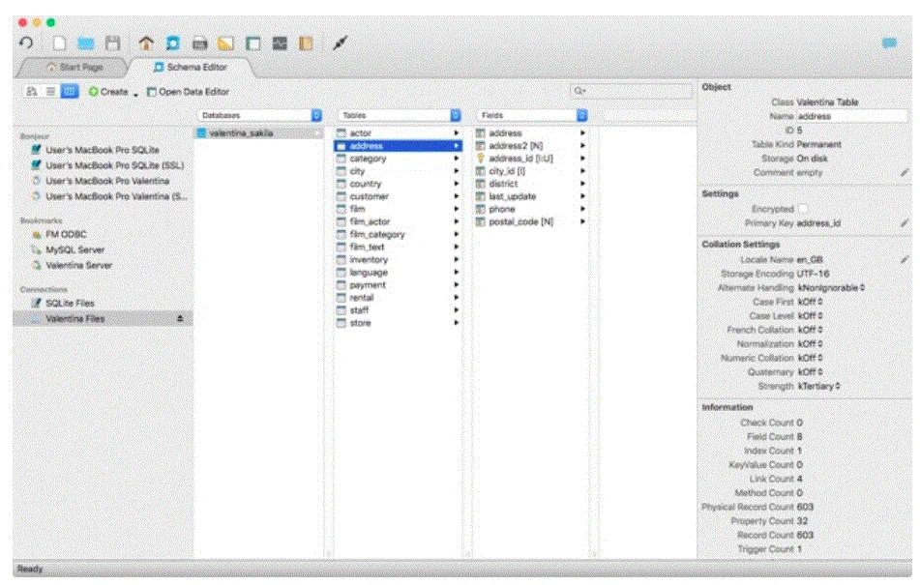Open the Create dropdown arrow
This screenshot has height=585, width=920.
(135, 94)
